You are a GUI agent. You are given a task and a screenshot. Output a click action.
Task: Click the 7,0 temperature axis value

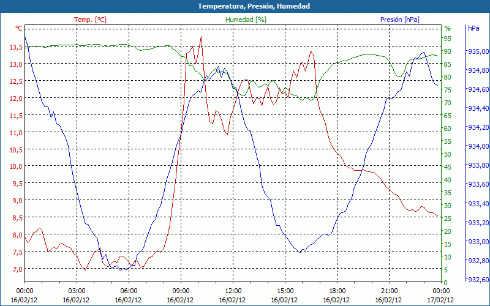tap(18, 269)
